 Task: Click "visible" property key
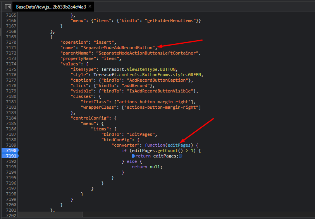point(82,91)
